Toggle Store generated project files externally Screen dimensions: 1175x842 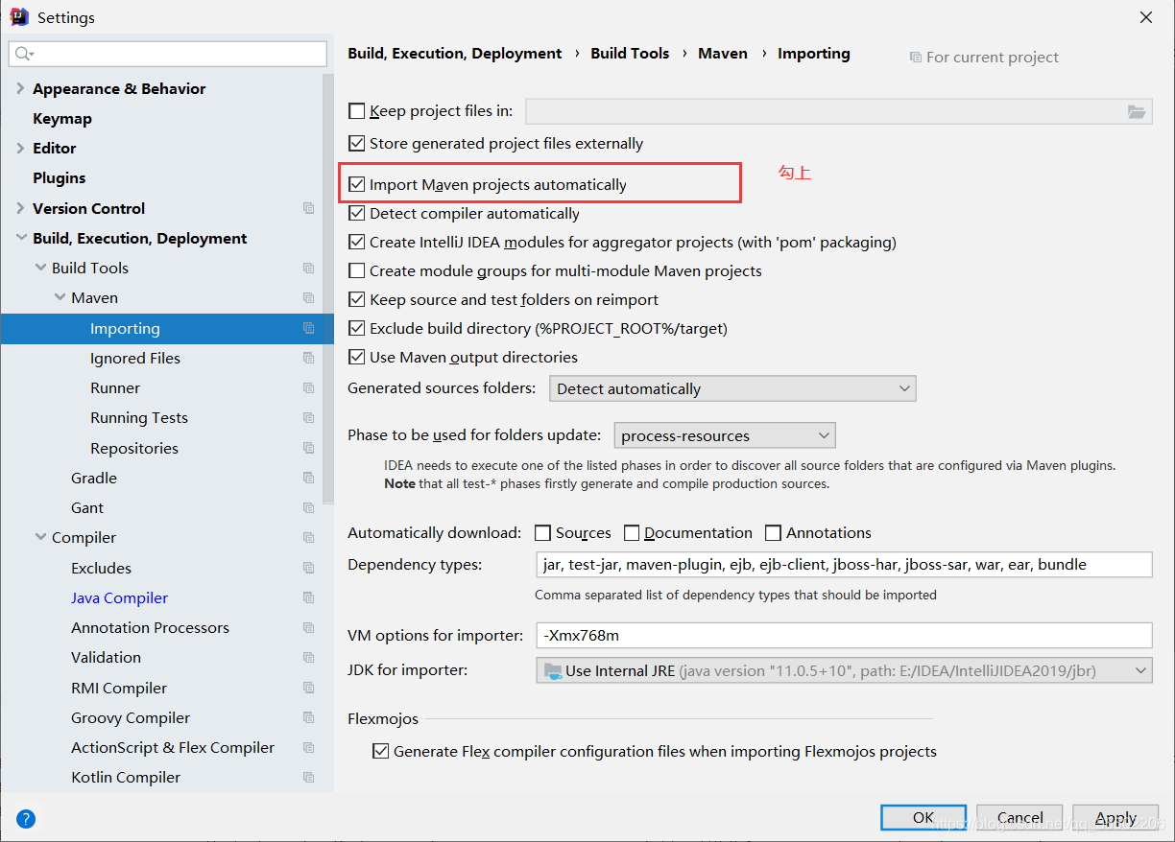tap(356, 144)
